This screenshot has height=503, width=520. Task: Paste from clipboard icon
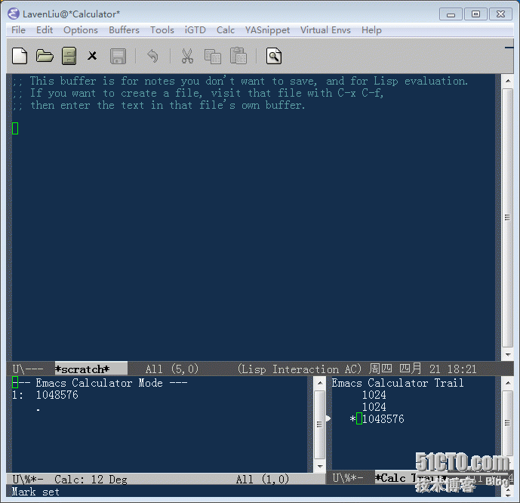click(x=238, y=55)
